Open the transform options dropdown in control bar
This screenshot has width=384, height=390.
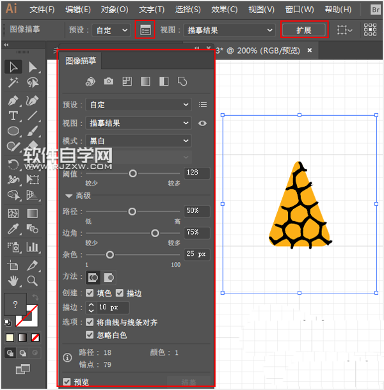pos(345,30)
